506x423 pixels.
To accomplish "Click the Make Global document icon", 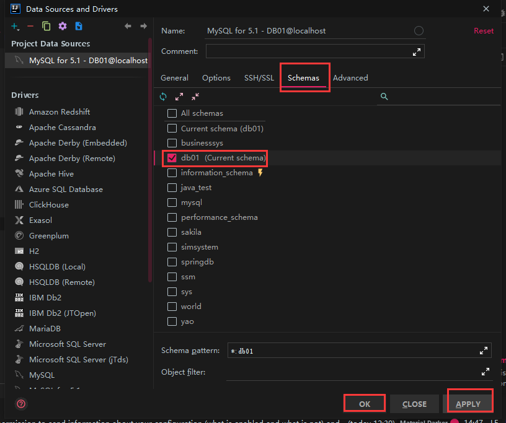I will tap(79, 26).
